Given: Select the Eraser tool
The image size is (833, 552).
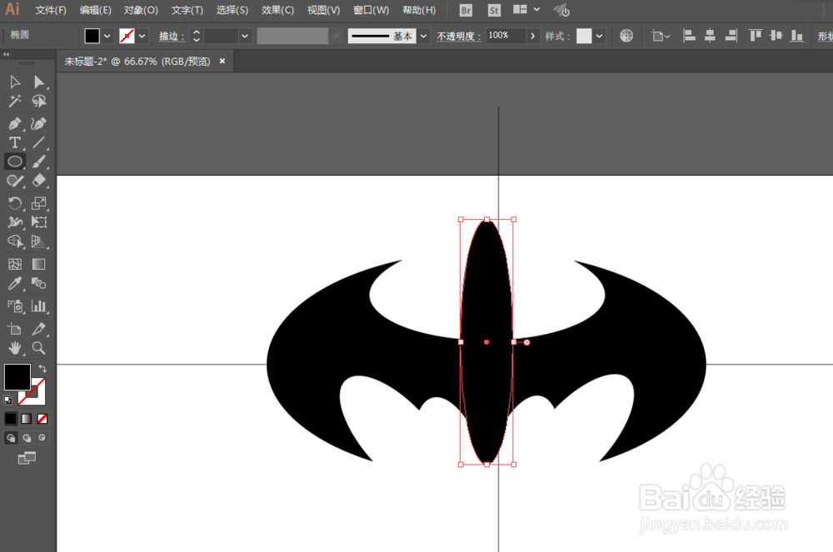Looking at the screenshot, I should coord(38,182).
